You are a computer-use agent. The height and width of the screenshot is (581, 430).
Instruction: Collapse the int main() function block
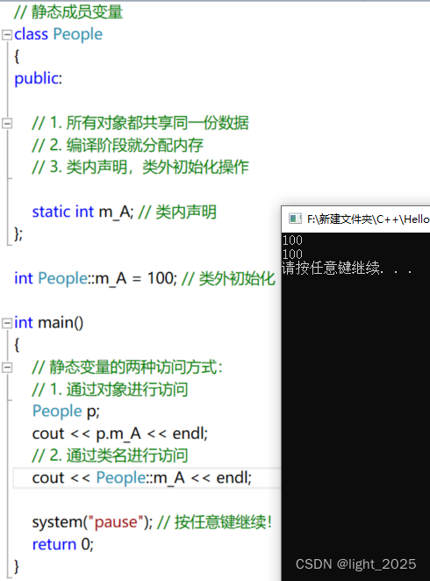7,323
